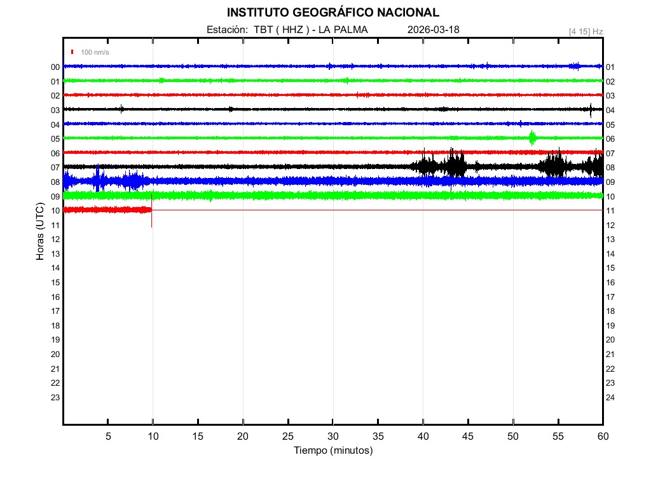Click the 30 tick label on minutes axis
This screenshot has width=651, height=488.
click(x=332, y=436)
